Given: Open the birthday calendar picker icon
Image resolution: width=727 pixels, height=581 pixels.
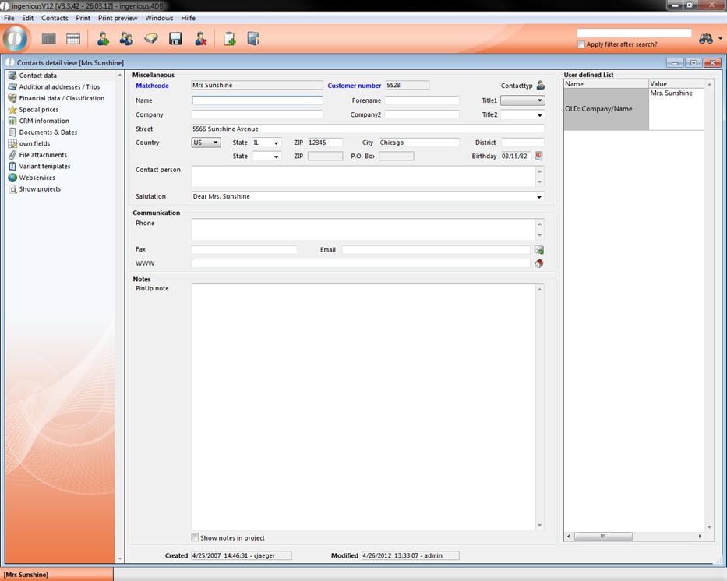Looking at the screenshot, I should 538,156.
